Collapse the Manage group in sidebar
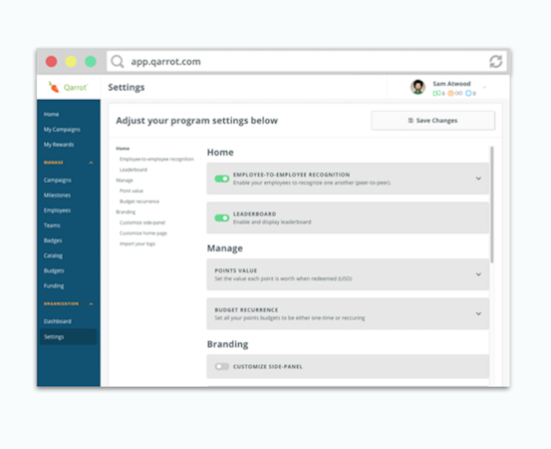This screenshot has width=551, height=449. 91,163
